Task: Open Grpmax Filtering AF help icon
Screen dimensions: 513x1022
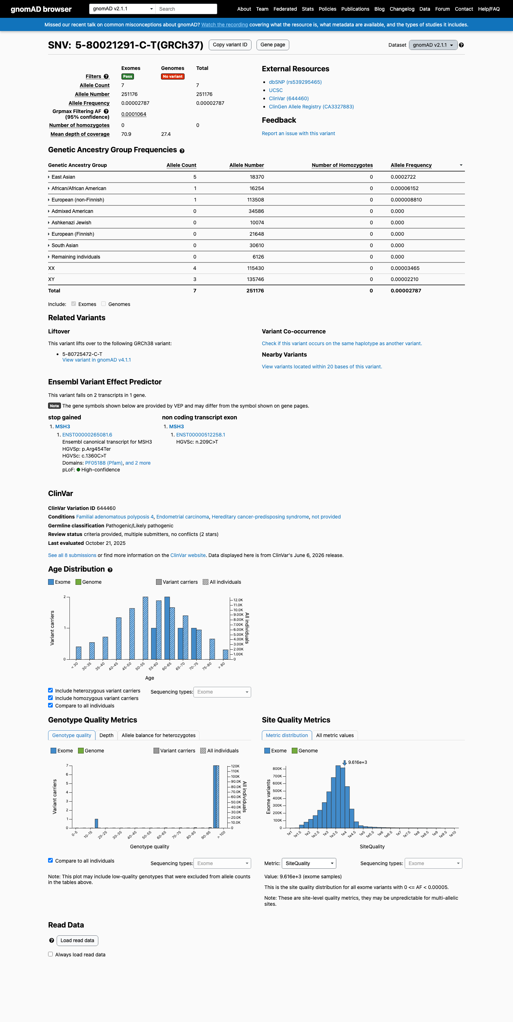Action: [x=106, y=112]
